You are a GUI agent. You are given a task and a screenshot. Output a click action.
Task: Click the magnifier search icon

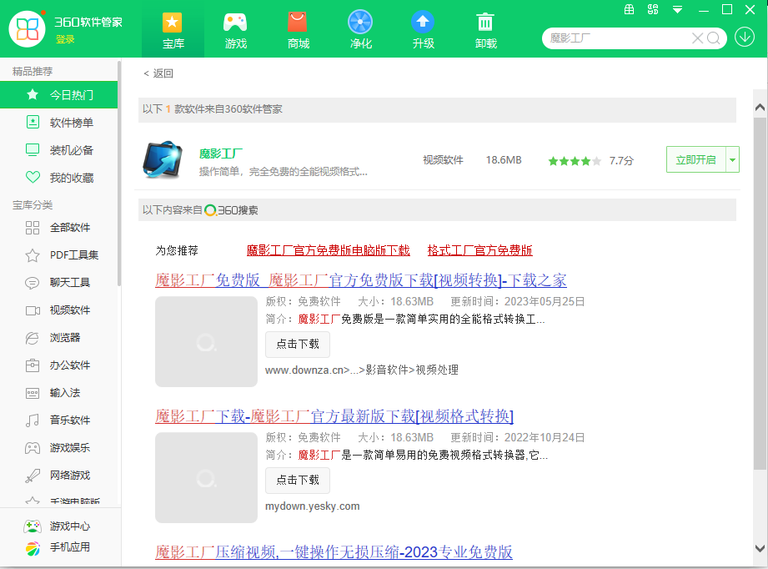tap(714, 38)
